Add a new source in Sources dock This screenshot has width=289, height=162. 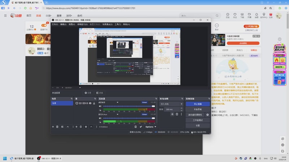coord(76,127)
